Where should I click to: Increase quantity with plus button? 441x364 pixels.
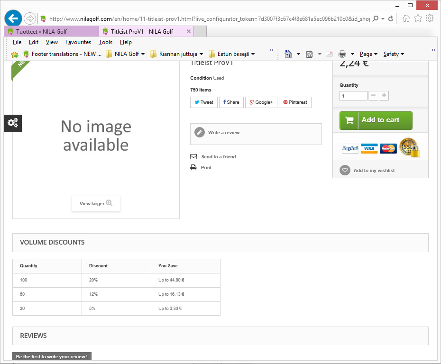coord(384,96)
